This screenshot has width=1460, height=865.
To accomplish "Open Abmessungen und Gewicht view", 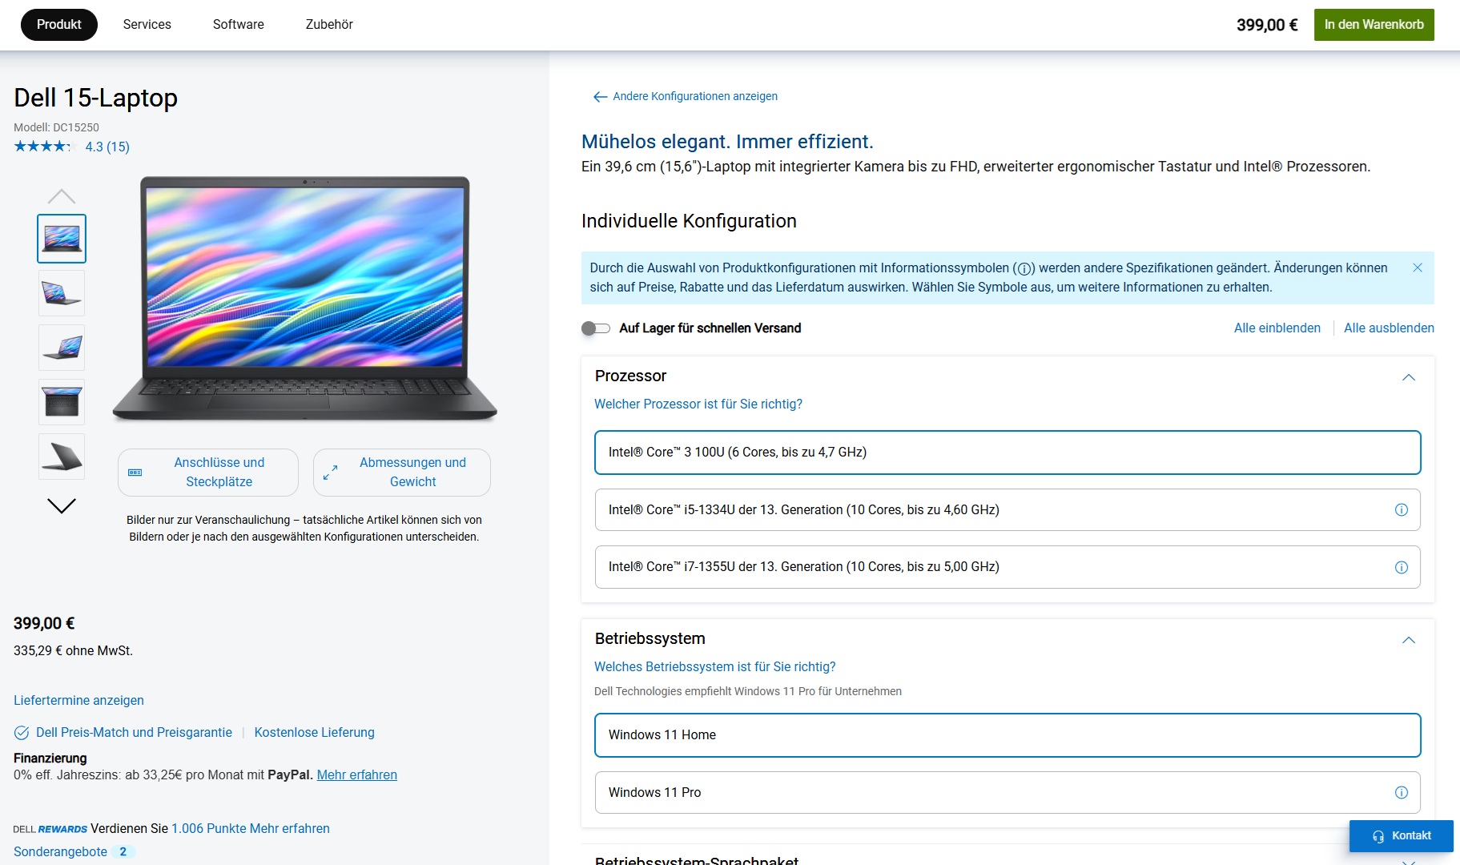I will pos(402,473).
